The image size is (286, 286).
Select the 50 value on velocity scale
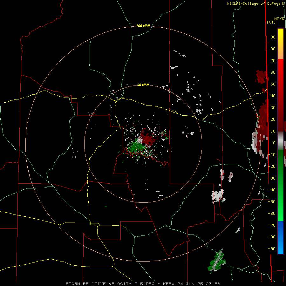pyautogui.click(x=273, y=84)
